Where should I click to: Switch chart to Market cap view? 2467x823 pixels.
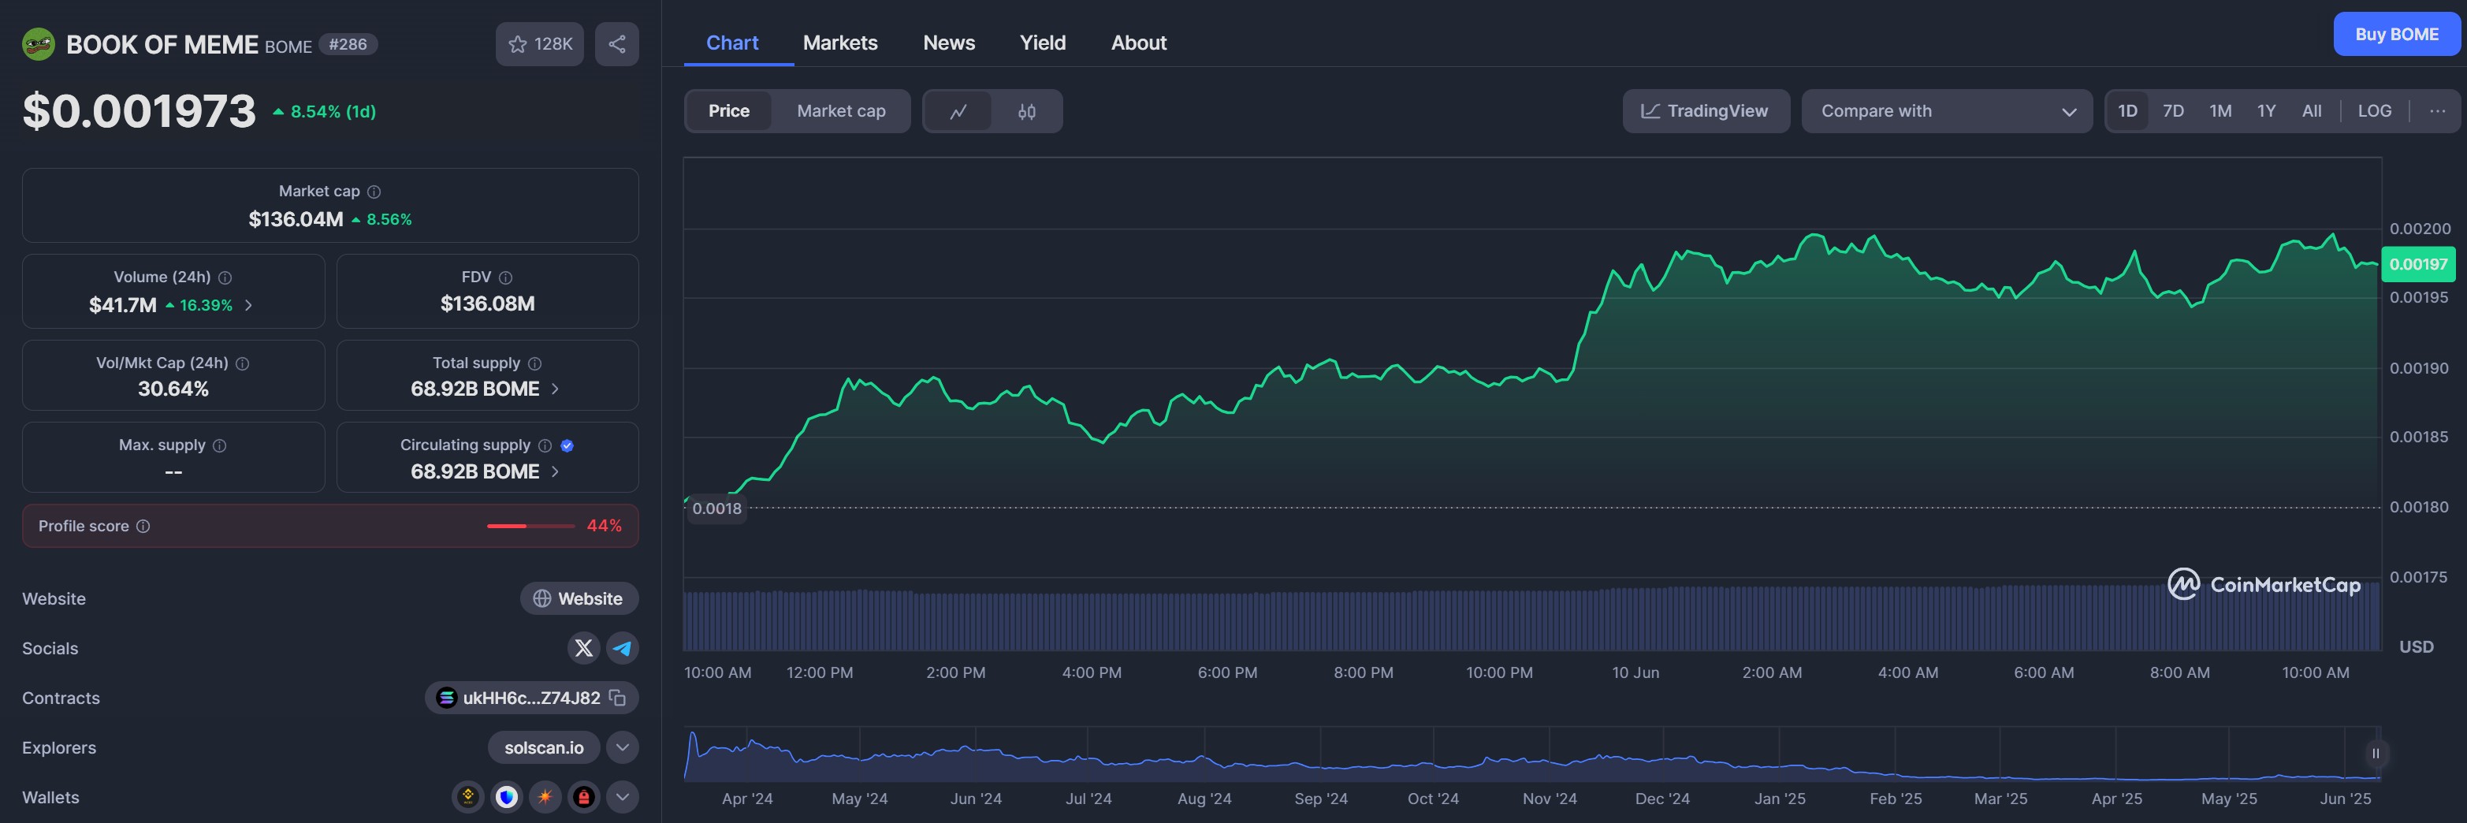coord(841,111)
